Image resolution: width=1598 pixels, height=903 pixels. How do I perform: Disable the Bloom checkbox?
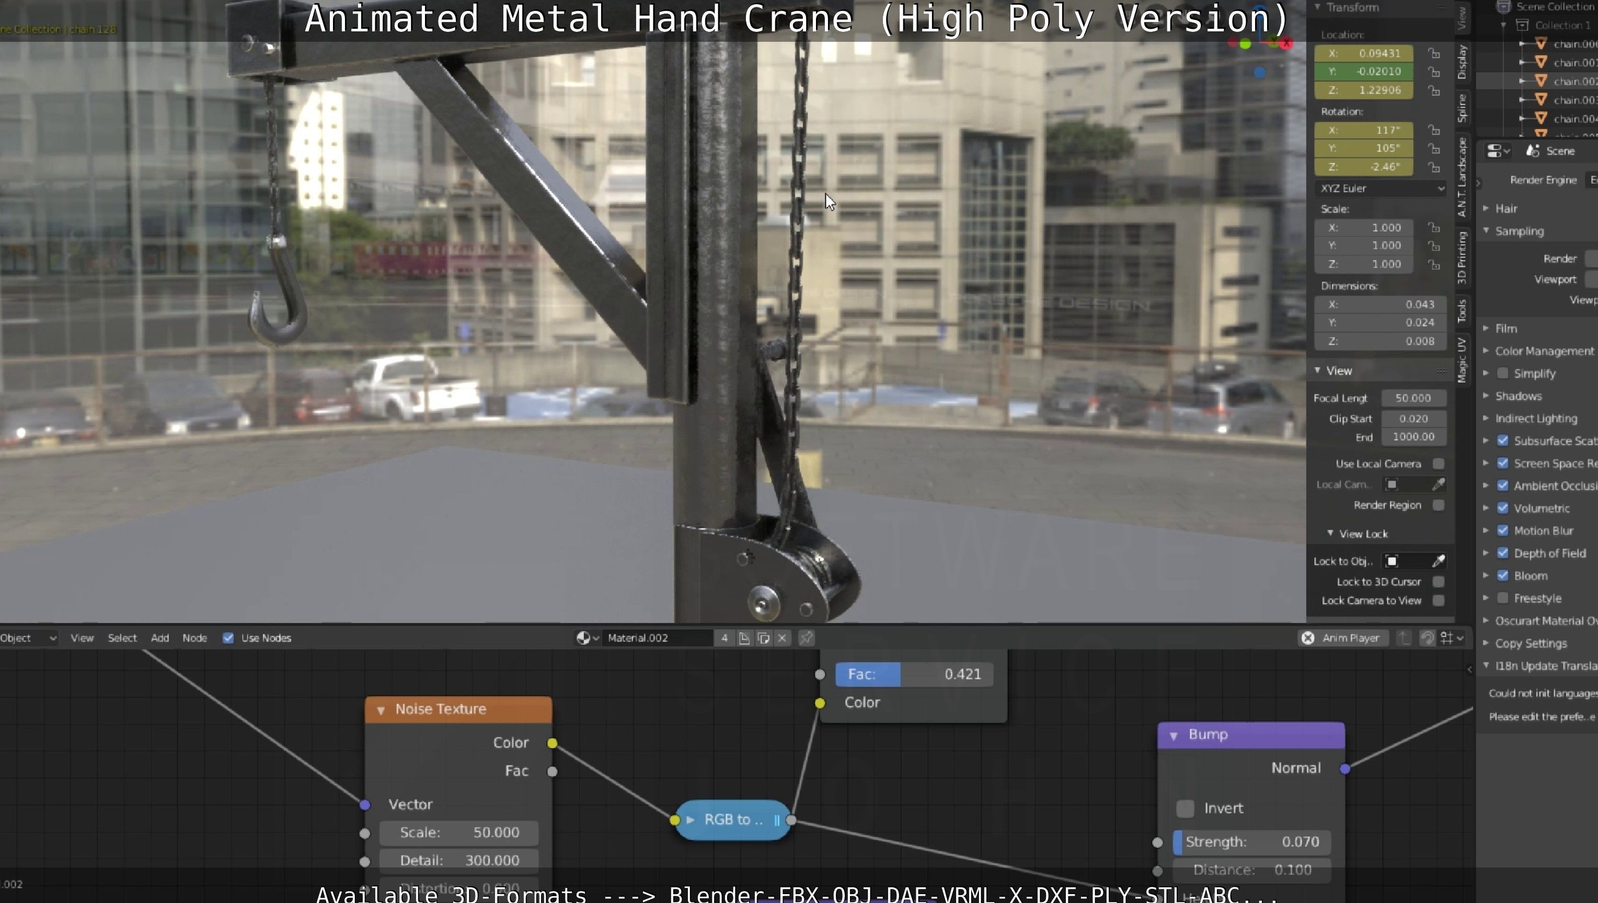(x=1503, y=575)
